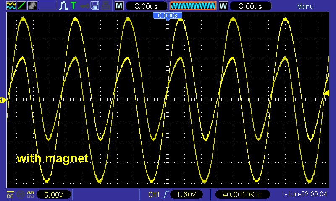336x201 pixels.
Task: Click the DC coupling icon
Action: pyautogui.click(x=10, y=194)
